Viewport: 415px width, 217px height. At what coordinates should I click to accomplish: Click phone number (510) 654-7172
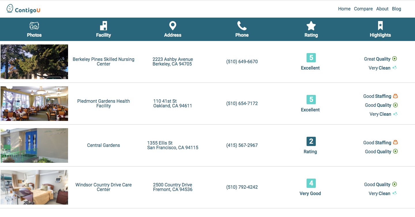click(242, 103)
